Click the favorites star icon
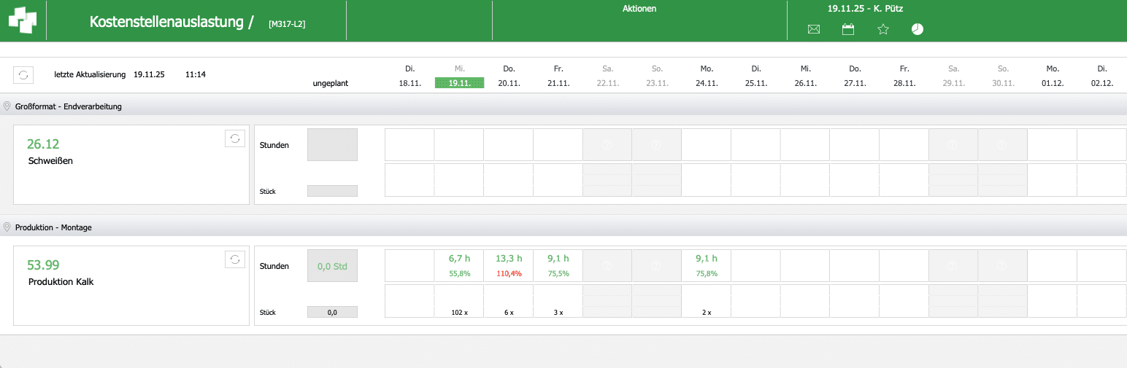Image resolution: width=1127 pixels, height=368 pixels. pyautogui.click(x=883, y=29)
